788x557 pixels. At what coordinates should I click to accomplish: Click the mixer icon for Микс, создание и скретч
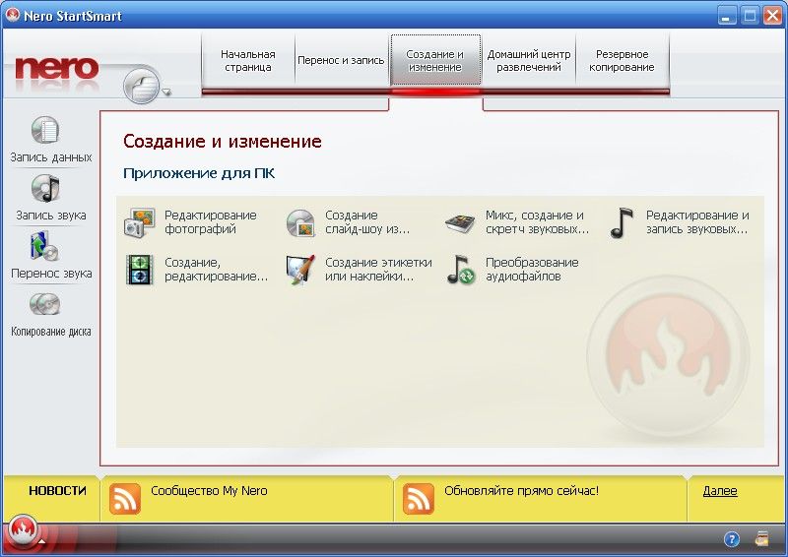point(460,223)
